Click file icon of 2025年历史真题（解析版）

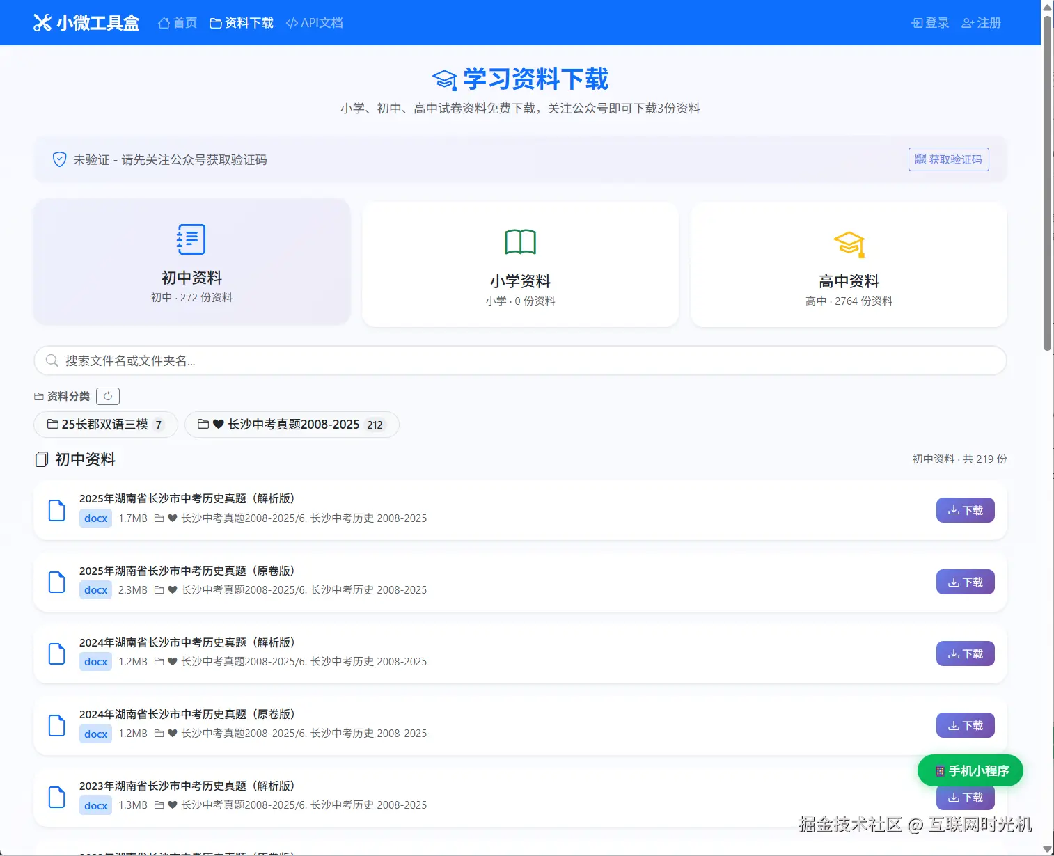(x=56, y=510)
